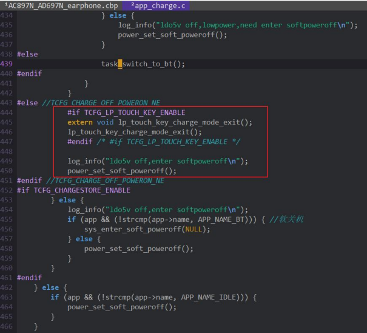The image size is (367, 333).
Task: Click lp_touch_key_charge_mode_exit() call on line 446
Action: click(x=134, y=132)
